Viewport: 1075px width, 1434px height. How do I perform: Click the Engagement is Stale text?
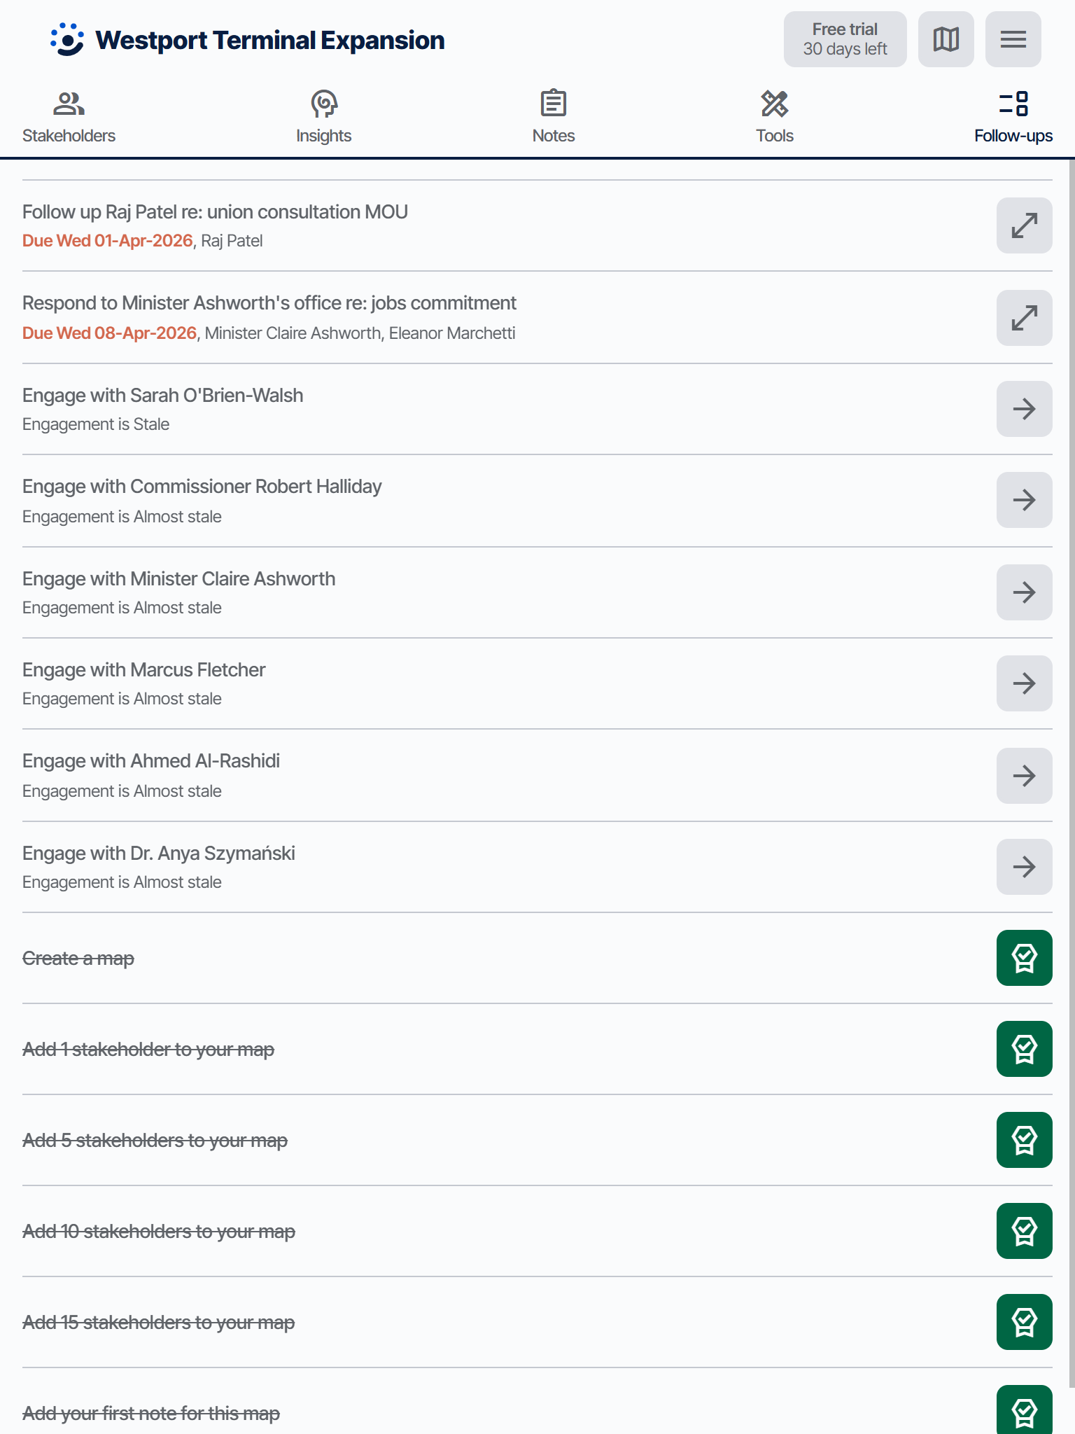click(96, 424)
